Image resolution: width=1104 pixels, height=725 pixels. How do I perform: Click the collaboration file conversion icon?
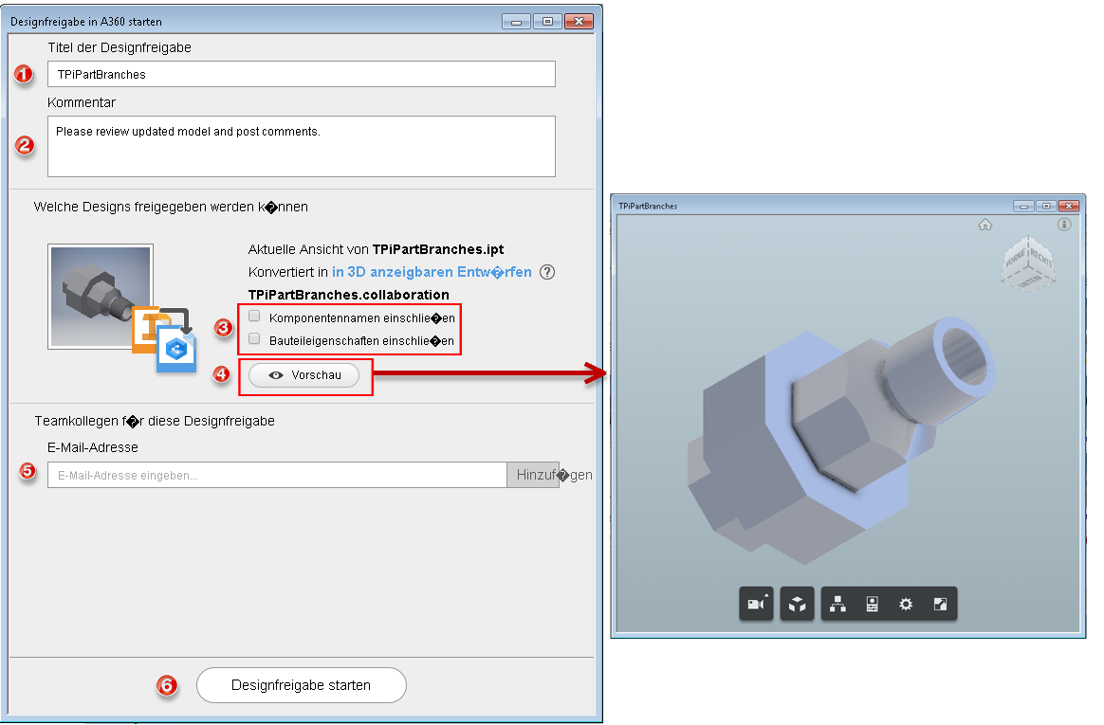tap(164, 339)
